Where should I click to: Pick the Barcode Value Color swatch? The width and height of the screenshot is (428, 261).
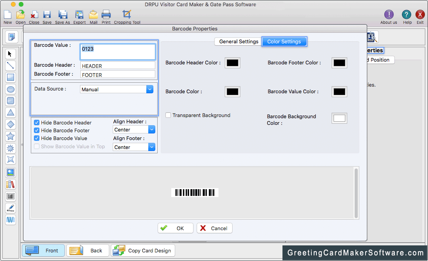pos(339,92)
